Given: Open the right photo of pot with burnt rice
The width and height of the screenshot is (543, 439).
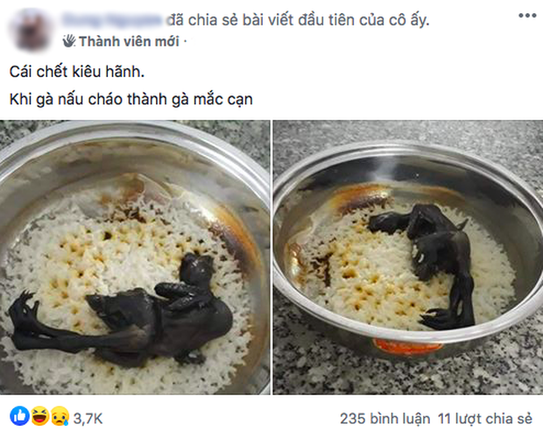Looking at the screenshot, I should coord(408,258).
